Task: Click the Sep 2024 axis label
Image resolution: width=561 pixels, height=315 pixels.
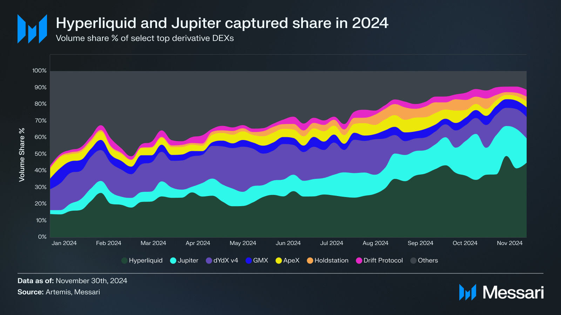Action: point(420,243)
